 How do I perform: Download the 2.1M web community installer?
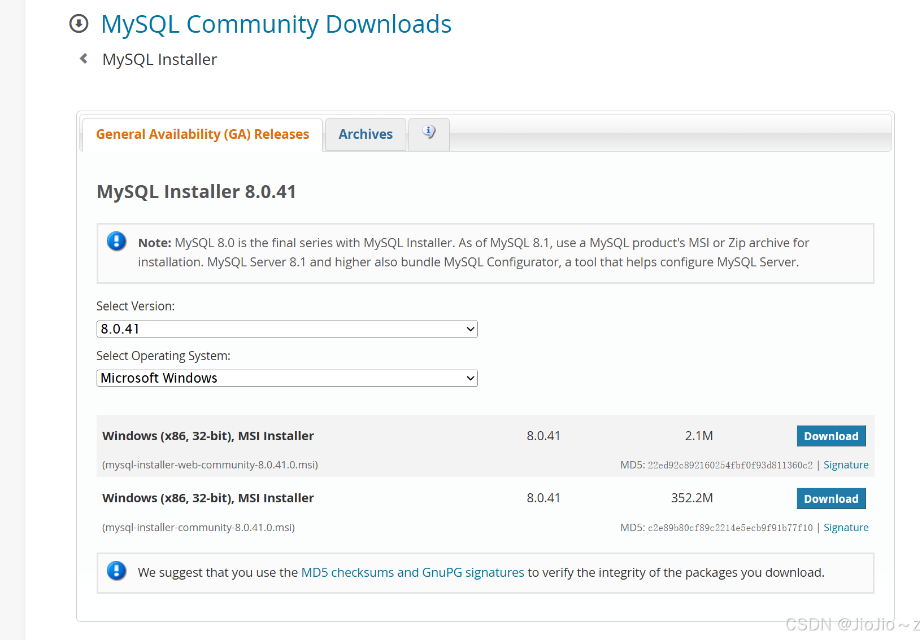click(x=831, y=436)
